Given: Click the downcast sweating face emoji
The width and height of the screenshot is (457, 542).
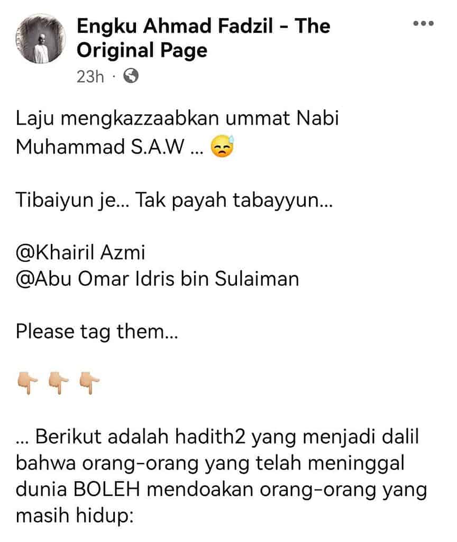Looking at the screenshot, I should click(x=223, y=147).
